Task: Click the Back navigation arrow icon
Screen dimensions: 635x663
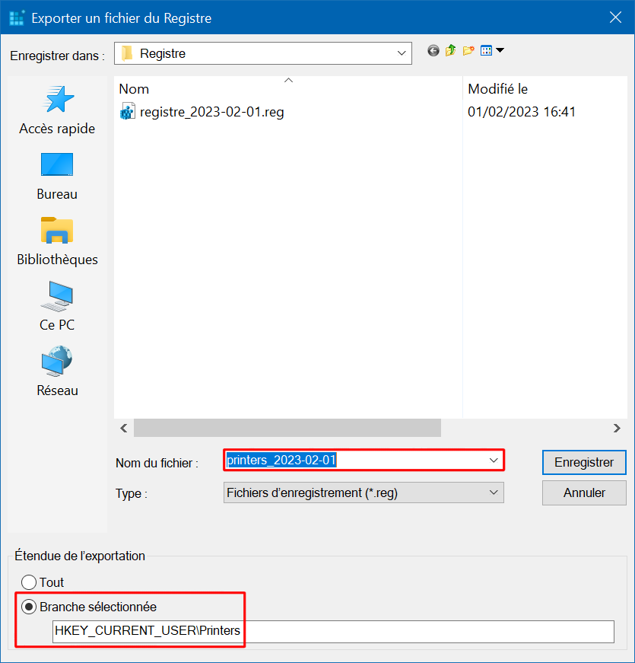Action: (x=433, y=51)
